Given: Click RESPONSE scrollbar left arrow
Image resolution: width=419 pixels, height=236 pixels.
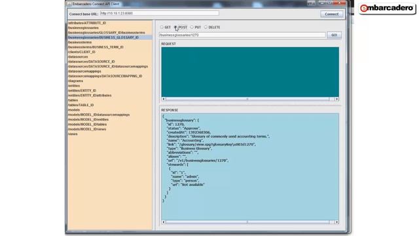Looking at the screenshot, I should (x=164, y=222).
